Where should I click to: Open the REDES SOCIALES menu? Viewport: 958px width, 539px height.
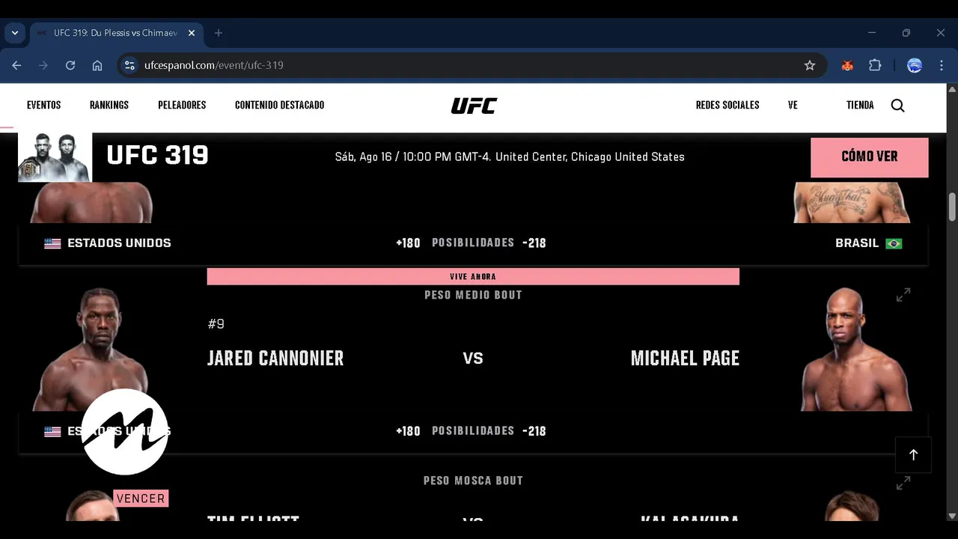tap(727, 105)
